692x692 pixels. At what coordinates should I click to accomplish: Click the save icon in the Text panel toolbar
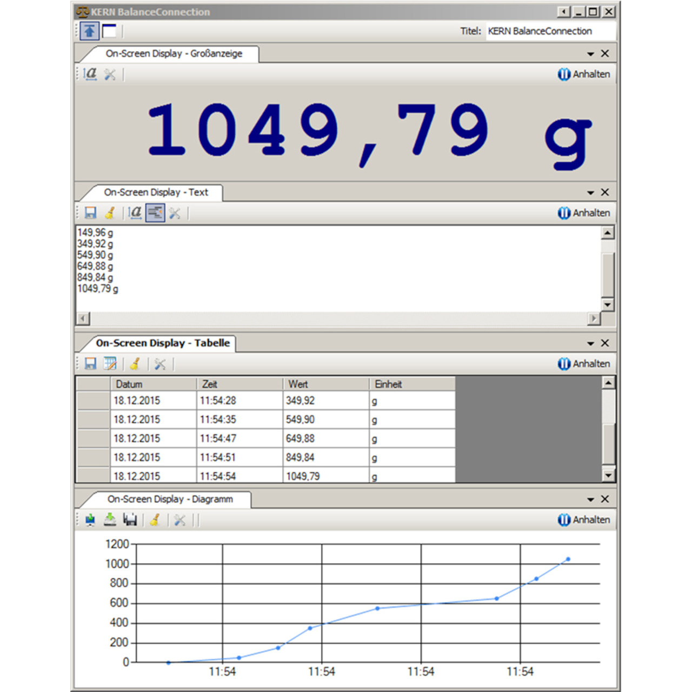point(91,212)
